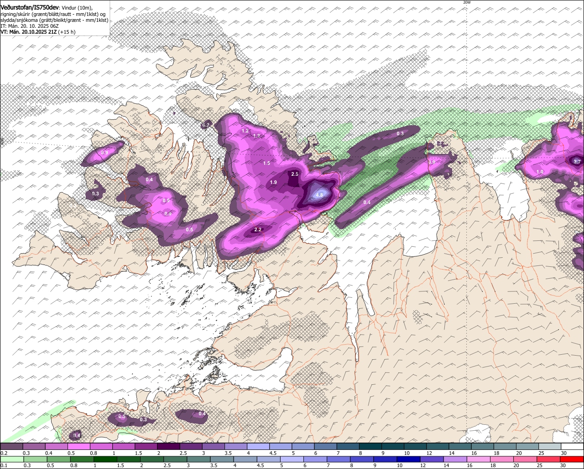Click the valid time 'VT: Mán. 20.10.2025 21Z'
Screen dimensions: 584x469
(x=29, y=32)
